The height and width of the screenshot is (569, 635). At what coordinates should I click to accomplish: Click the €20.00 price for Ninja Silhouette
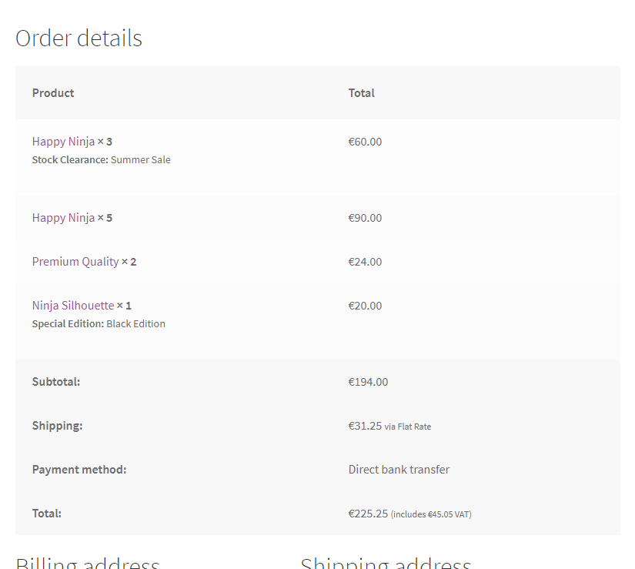[365, 306]
